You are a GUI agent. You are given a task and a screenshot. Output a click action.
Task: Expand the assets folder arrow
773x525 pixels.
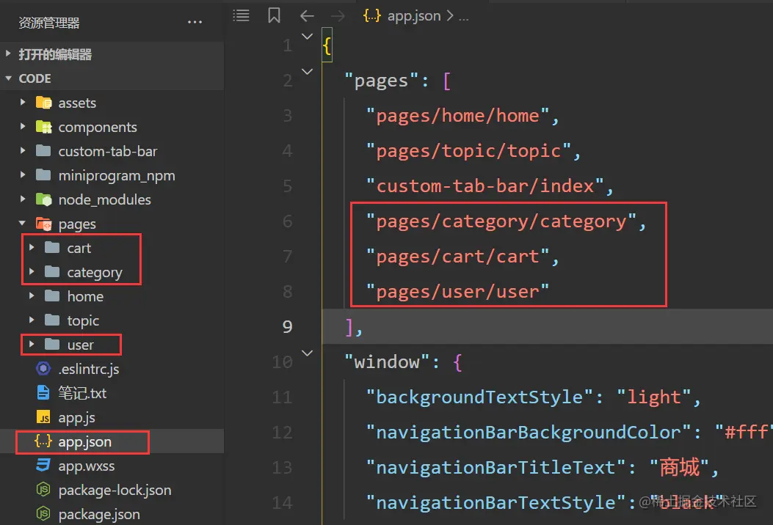pos(23,102)
